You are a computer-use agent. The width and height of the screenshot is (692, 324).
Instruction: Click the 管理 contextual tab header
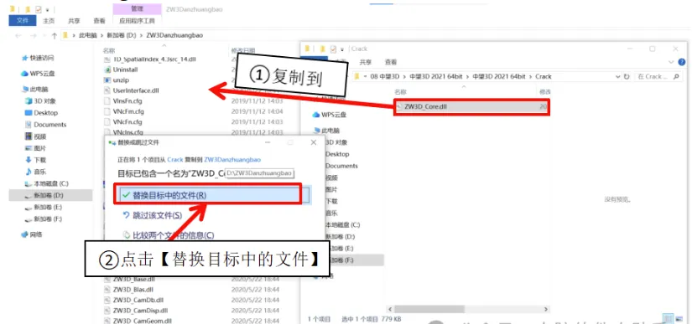point(138,9)
